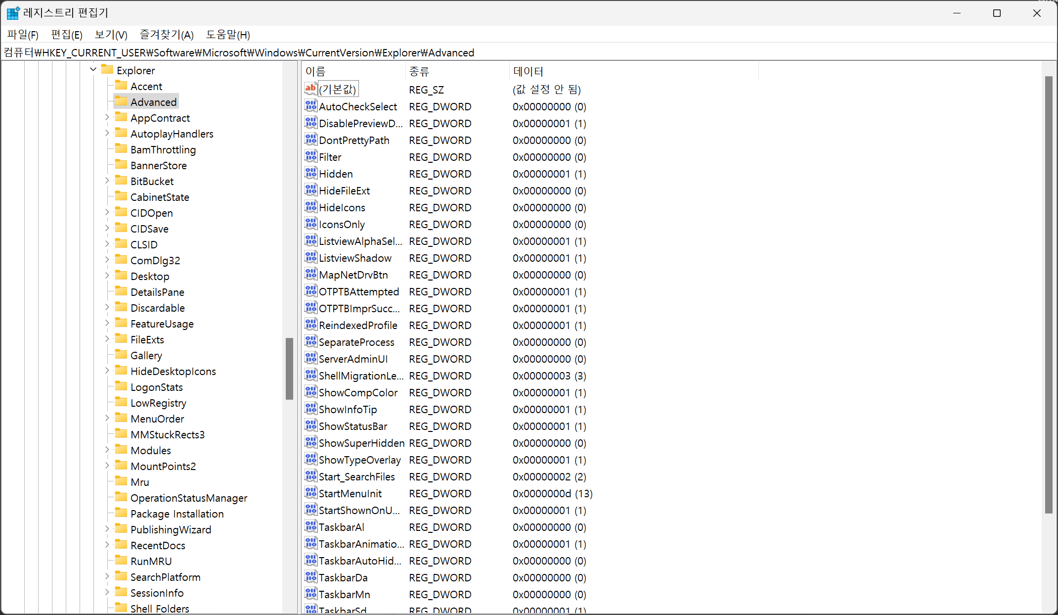Click the binary icon of ShowSuperHidden value
Viewport: 1058px width, 615px height.
click(x=310, y=443)
